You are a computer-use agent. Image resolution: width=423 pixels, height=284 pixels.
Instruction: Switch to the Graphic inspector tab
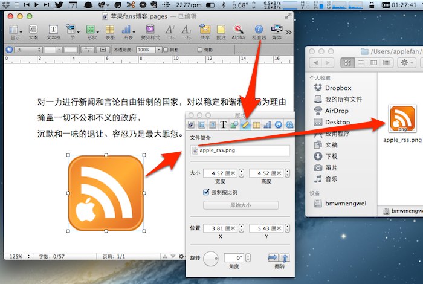click(234, 124)
